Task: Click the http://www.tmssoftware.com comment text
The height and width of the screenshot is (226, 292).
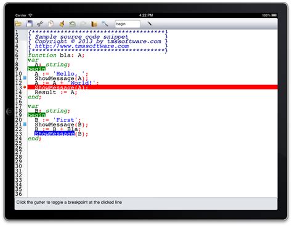Action: (82, 46)
